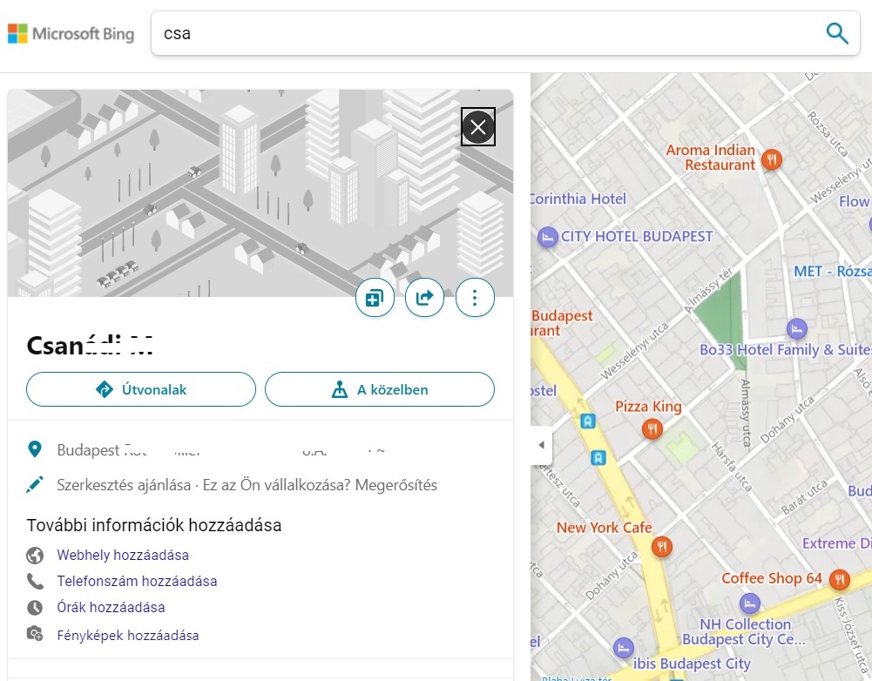Screen dimensions: 872x681
Task: Click the clock icon for adding hours
Action: pos(35,607)
